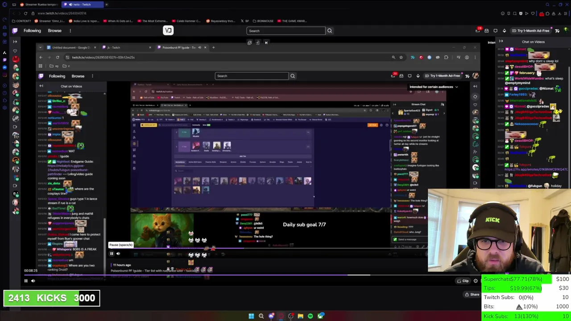
Task: Switch to Untitled document Google Docs tab
Action: tap(70, 47)
